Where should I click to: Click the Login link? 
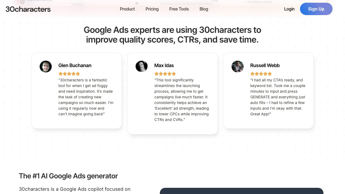(x=289, y=9)
